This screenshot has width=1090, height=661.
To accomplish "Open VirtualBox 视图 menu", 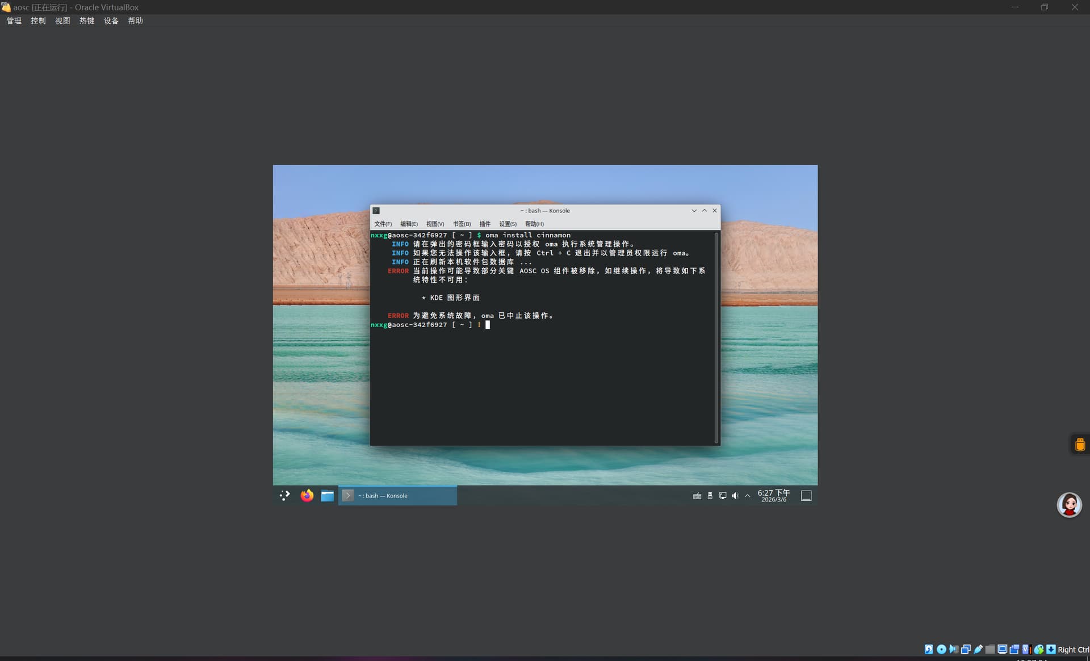I will (x=62, y=20).
